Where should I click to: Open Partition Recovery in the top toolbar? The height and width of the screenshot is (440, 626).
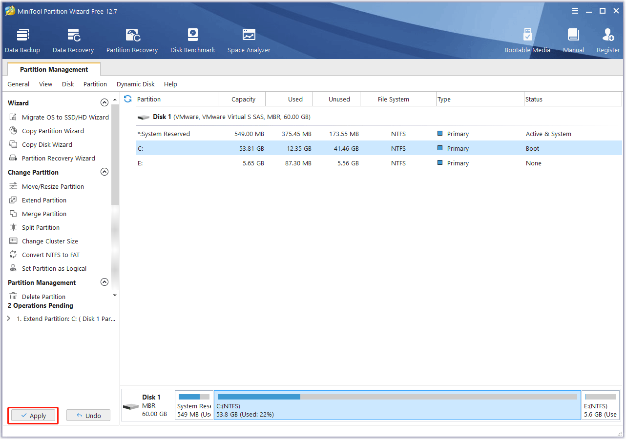point(132,41)
